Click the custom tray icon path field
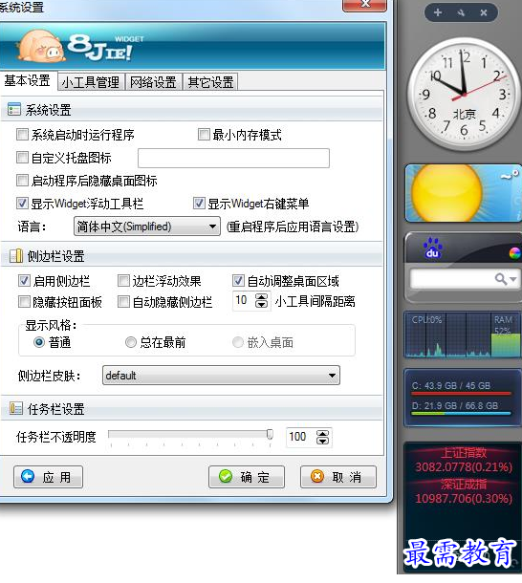The height and width of the screenshot is (583, 522). (233, 158)
